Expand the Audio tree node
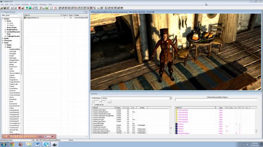 coord(3,38)
